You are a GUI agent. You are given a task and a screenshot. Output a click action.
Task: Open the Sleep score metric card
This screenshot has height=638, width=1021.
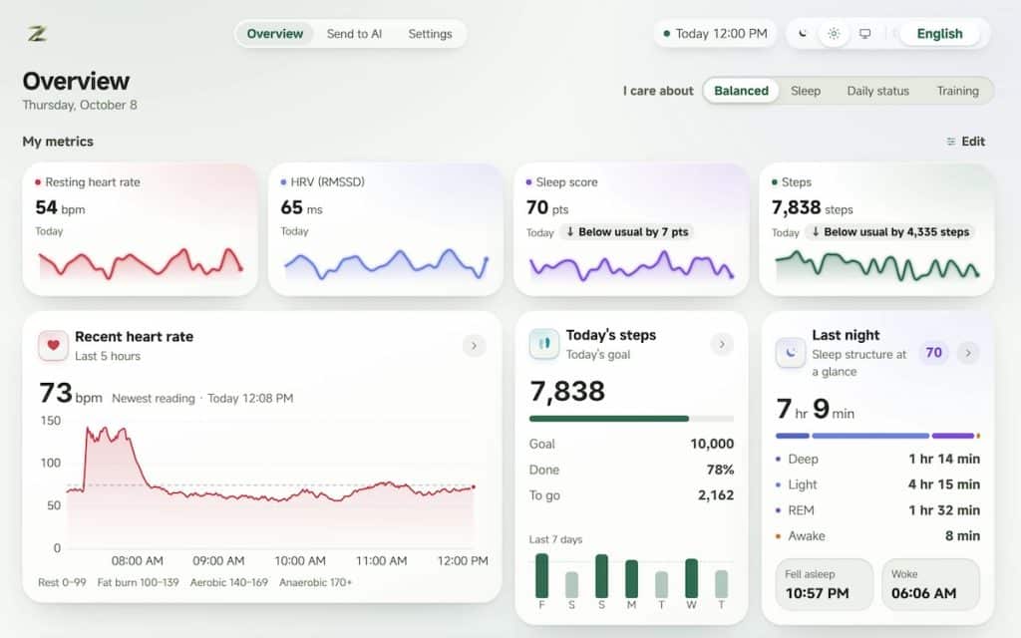(631, 230)
